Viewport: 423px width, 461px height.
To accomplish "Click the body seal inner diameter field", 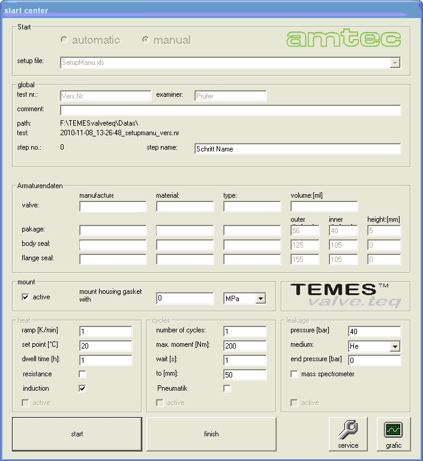I will pos(343,245).
